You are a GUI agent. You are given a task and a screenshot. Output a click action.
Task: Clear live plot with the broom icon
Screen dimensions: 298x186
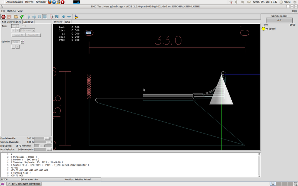tap(76, 17)
